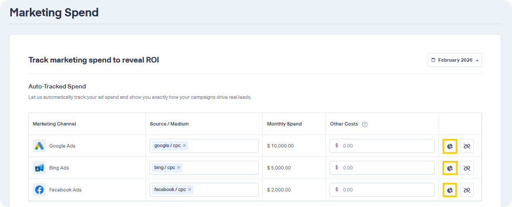
Task: Unlink the Google Ads integration
Action: click(467, 146)
